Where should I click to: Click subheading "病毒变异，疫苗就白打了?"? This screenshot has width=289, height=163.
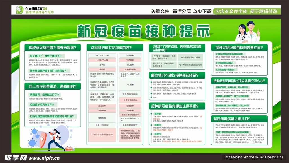44,95
